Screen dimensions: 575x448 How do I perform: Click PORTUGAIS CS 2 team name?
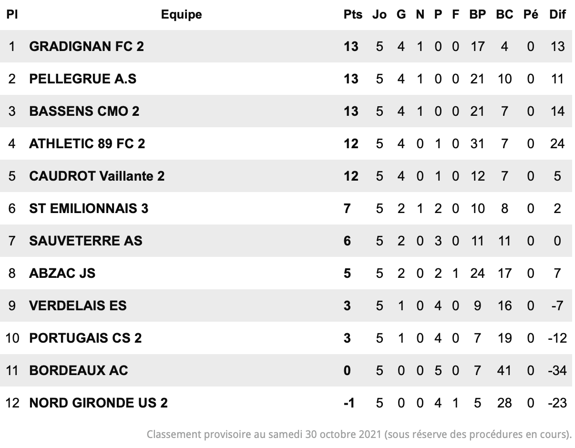point(85,338)
